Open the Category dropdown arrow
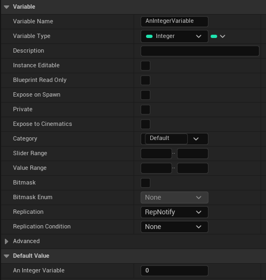Viewport: 266px width, 280px height. pos(196,139)
